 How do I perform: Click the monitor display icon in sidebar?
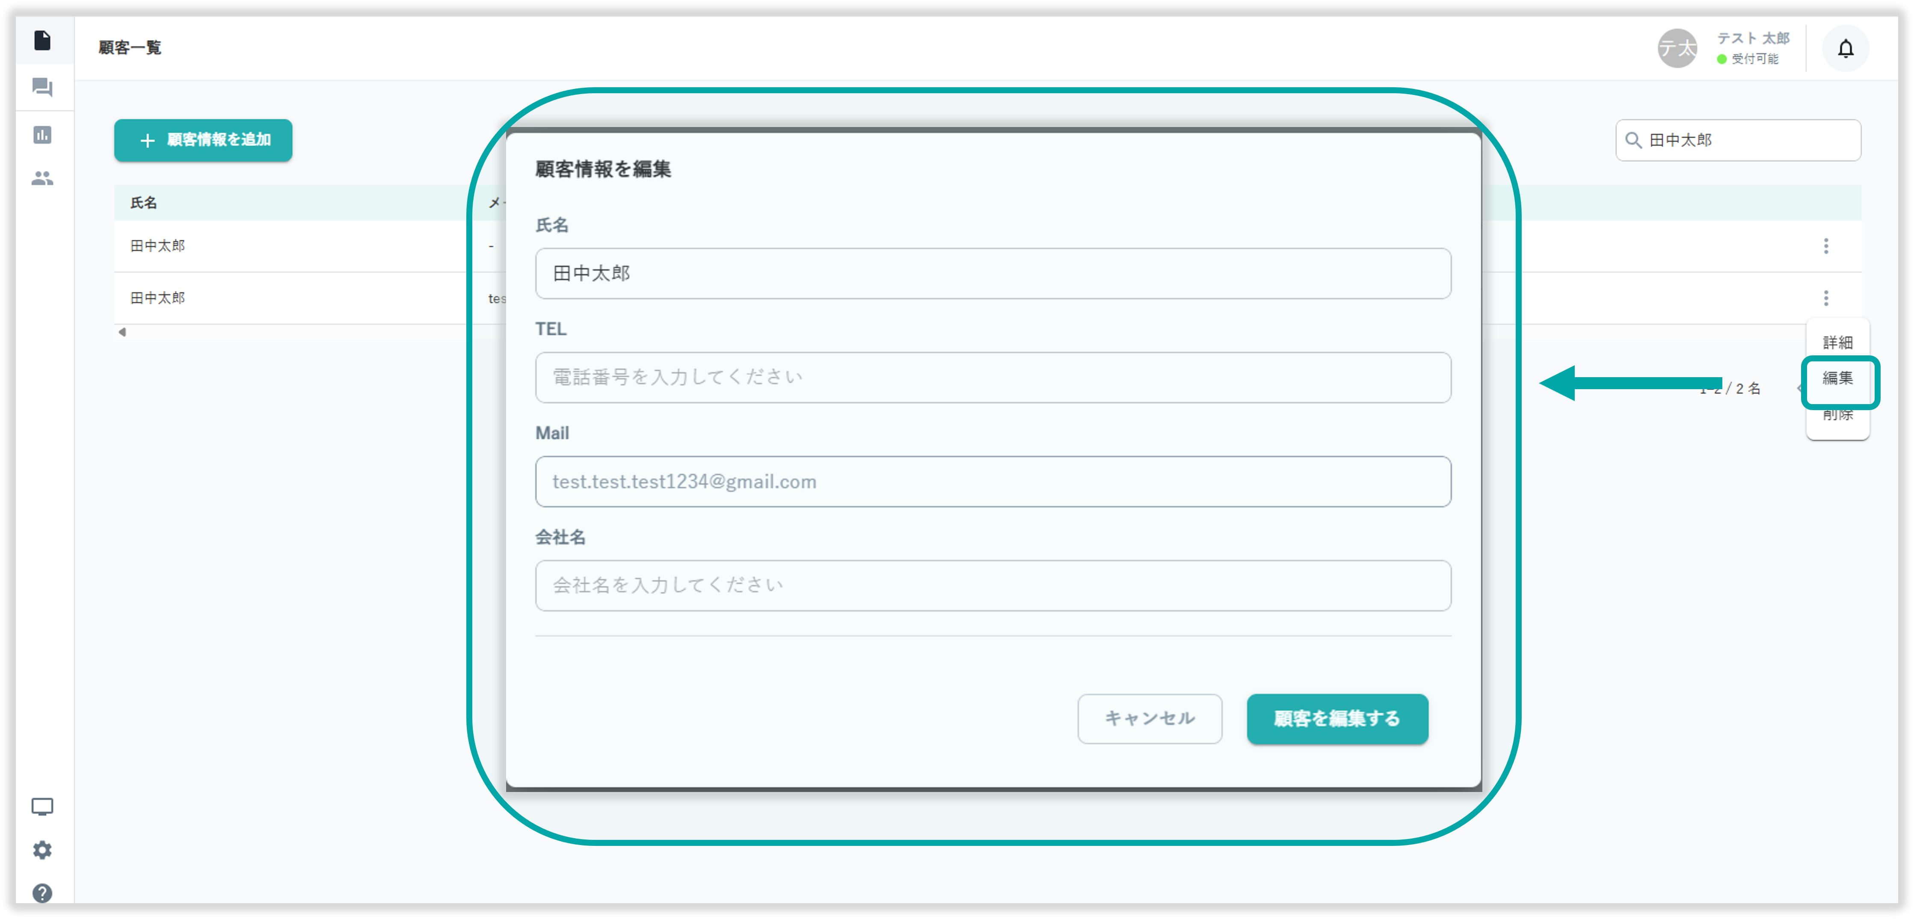point(42,806)
